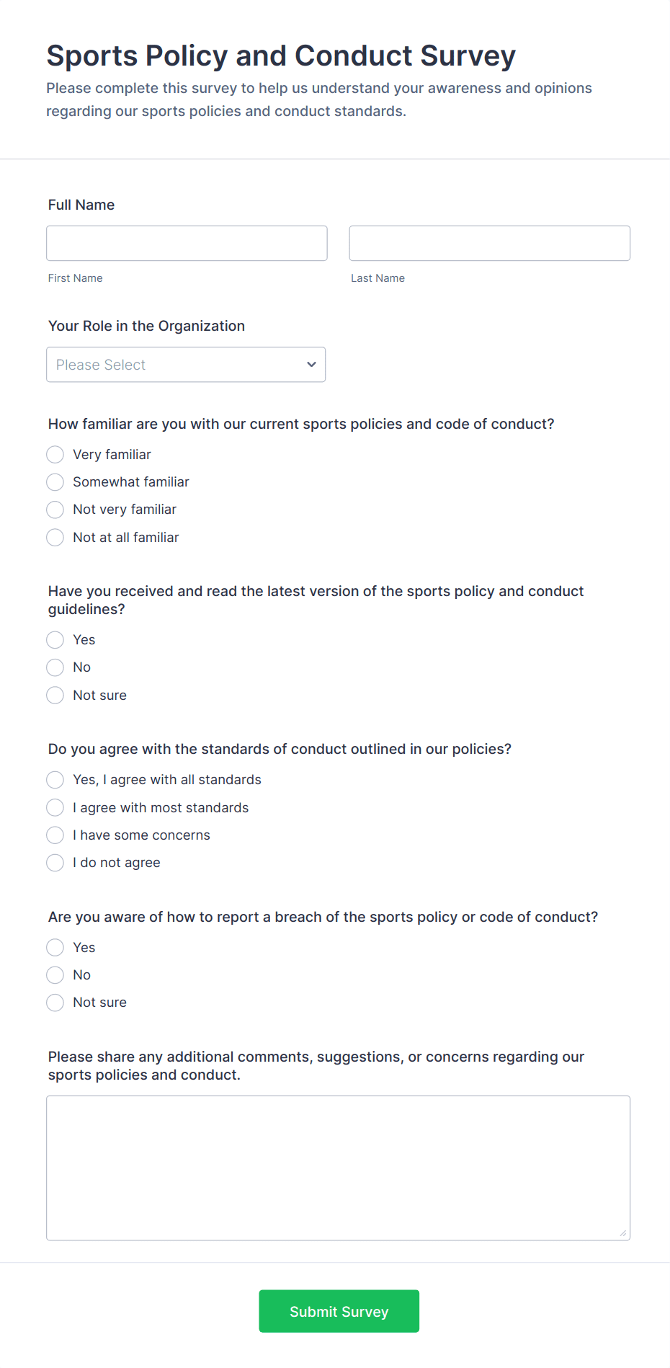Choose "Somewhat familiar" radio button
670x1368 pixels.
tap(55, 482)
